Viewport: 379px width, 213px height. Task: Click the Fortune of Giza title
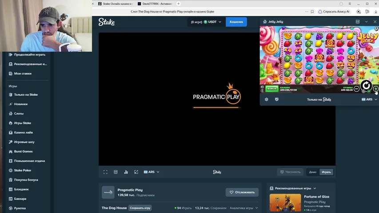[316, 197]
